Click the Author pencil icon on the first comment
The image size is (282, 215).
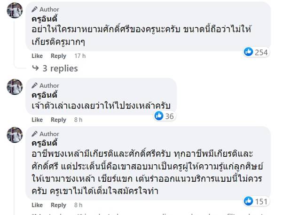(34, 9)
